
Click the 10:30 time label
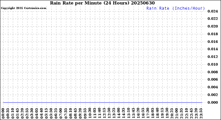(90, 114)
